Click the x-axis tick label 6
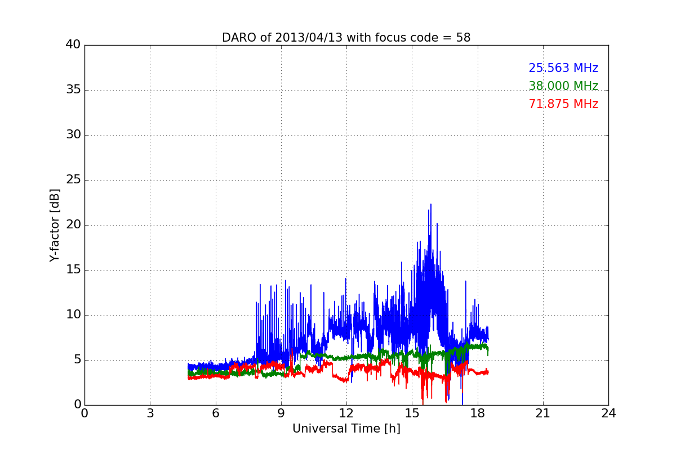 (216, 413)
